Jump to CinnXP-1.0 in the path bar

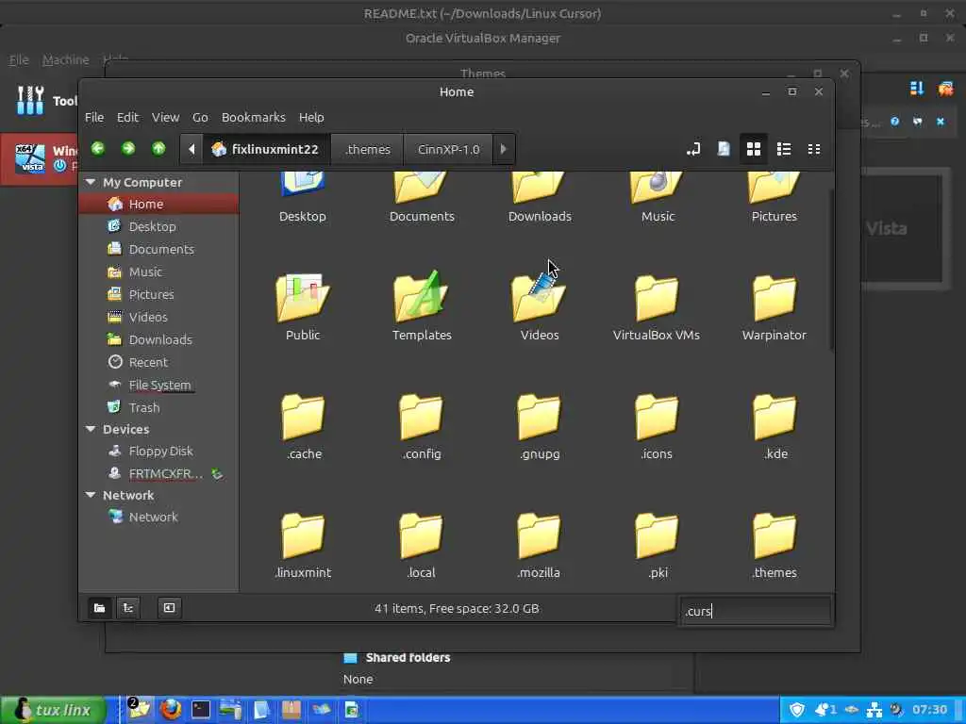[448, 149]
